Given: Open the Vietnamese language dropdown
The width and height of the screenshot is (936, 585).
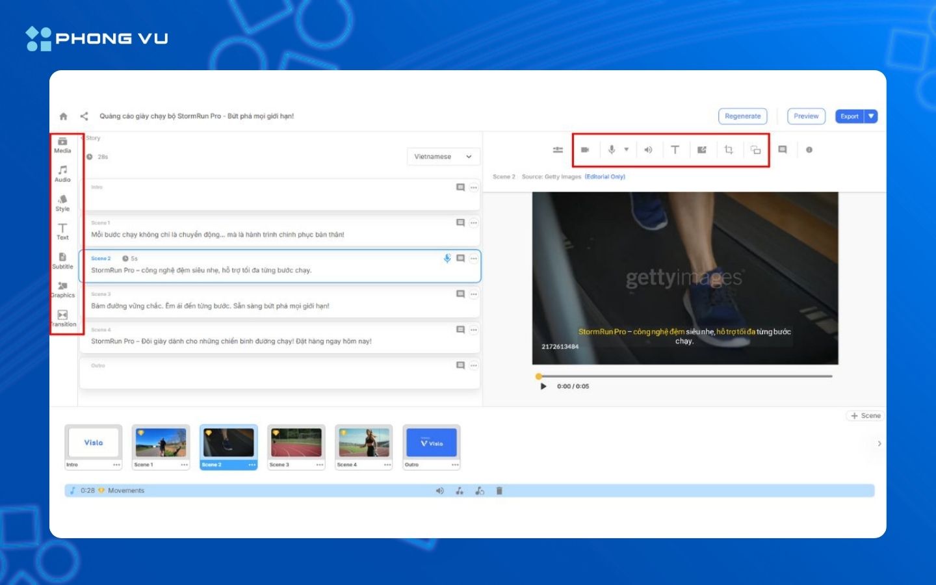Looking at the screenshot, I should (443, 156).
